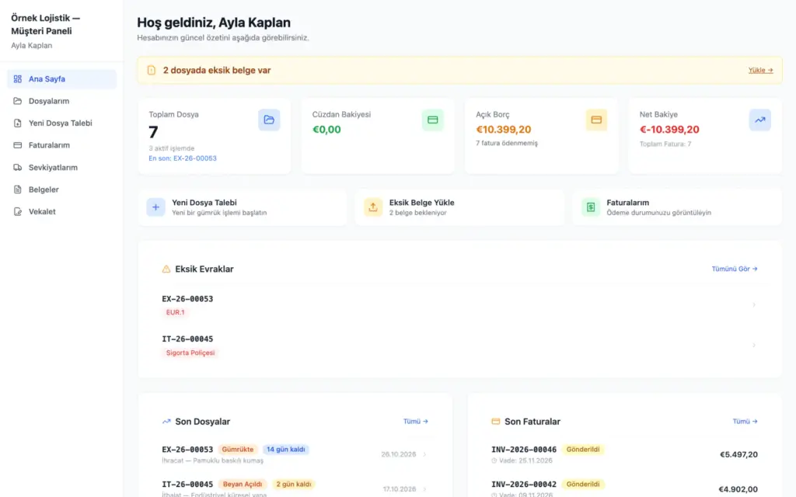Click the plus icon for Yeni Dosya Talebi
Image resolution: width=796 pixels, height=497 pixels.
(155, 207)
